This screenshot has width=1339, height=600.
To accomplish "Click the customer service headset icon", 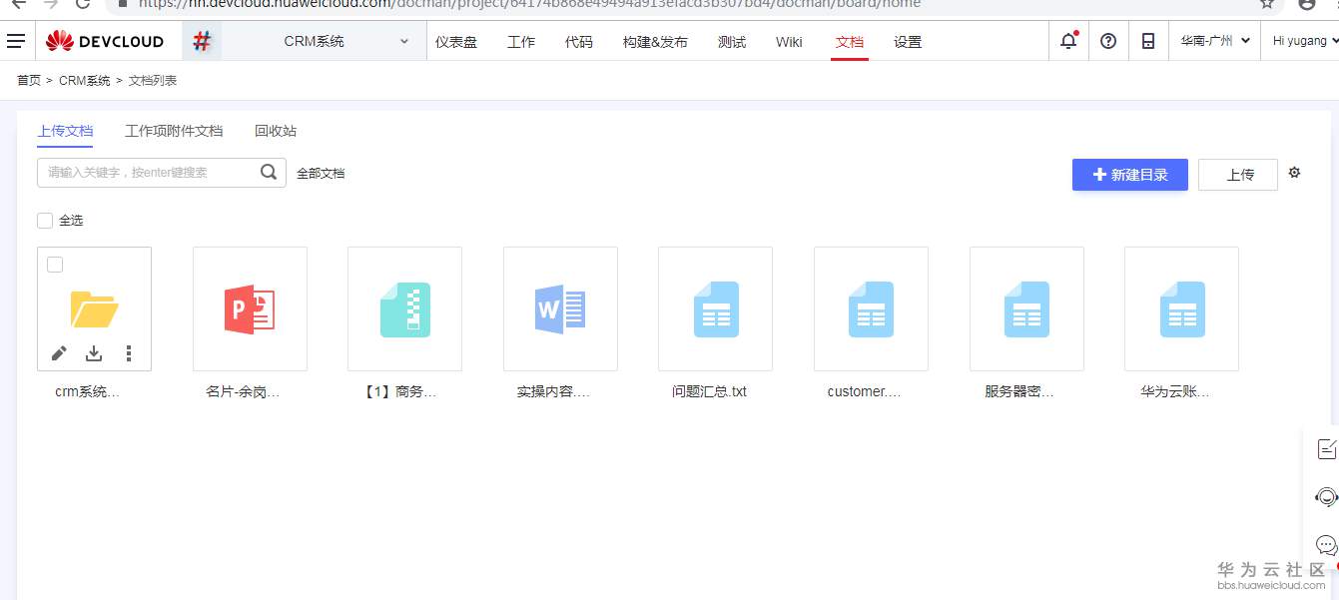I will [1327, 496].
